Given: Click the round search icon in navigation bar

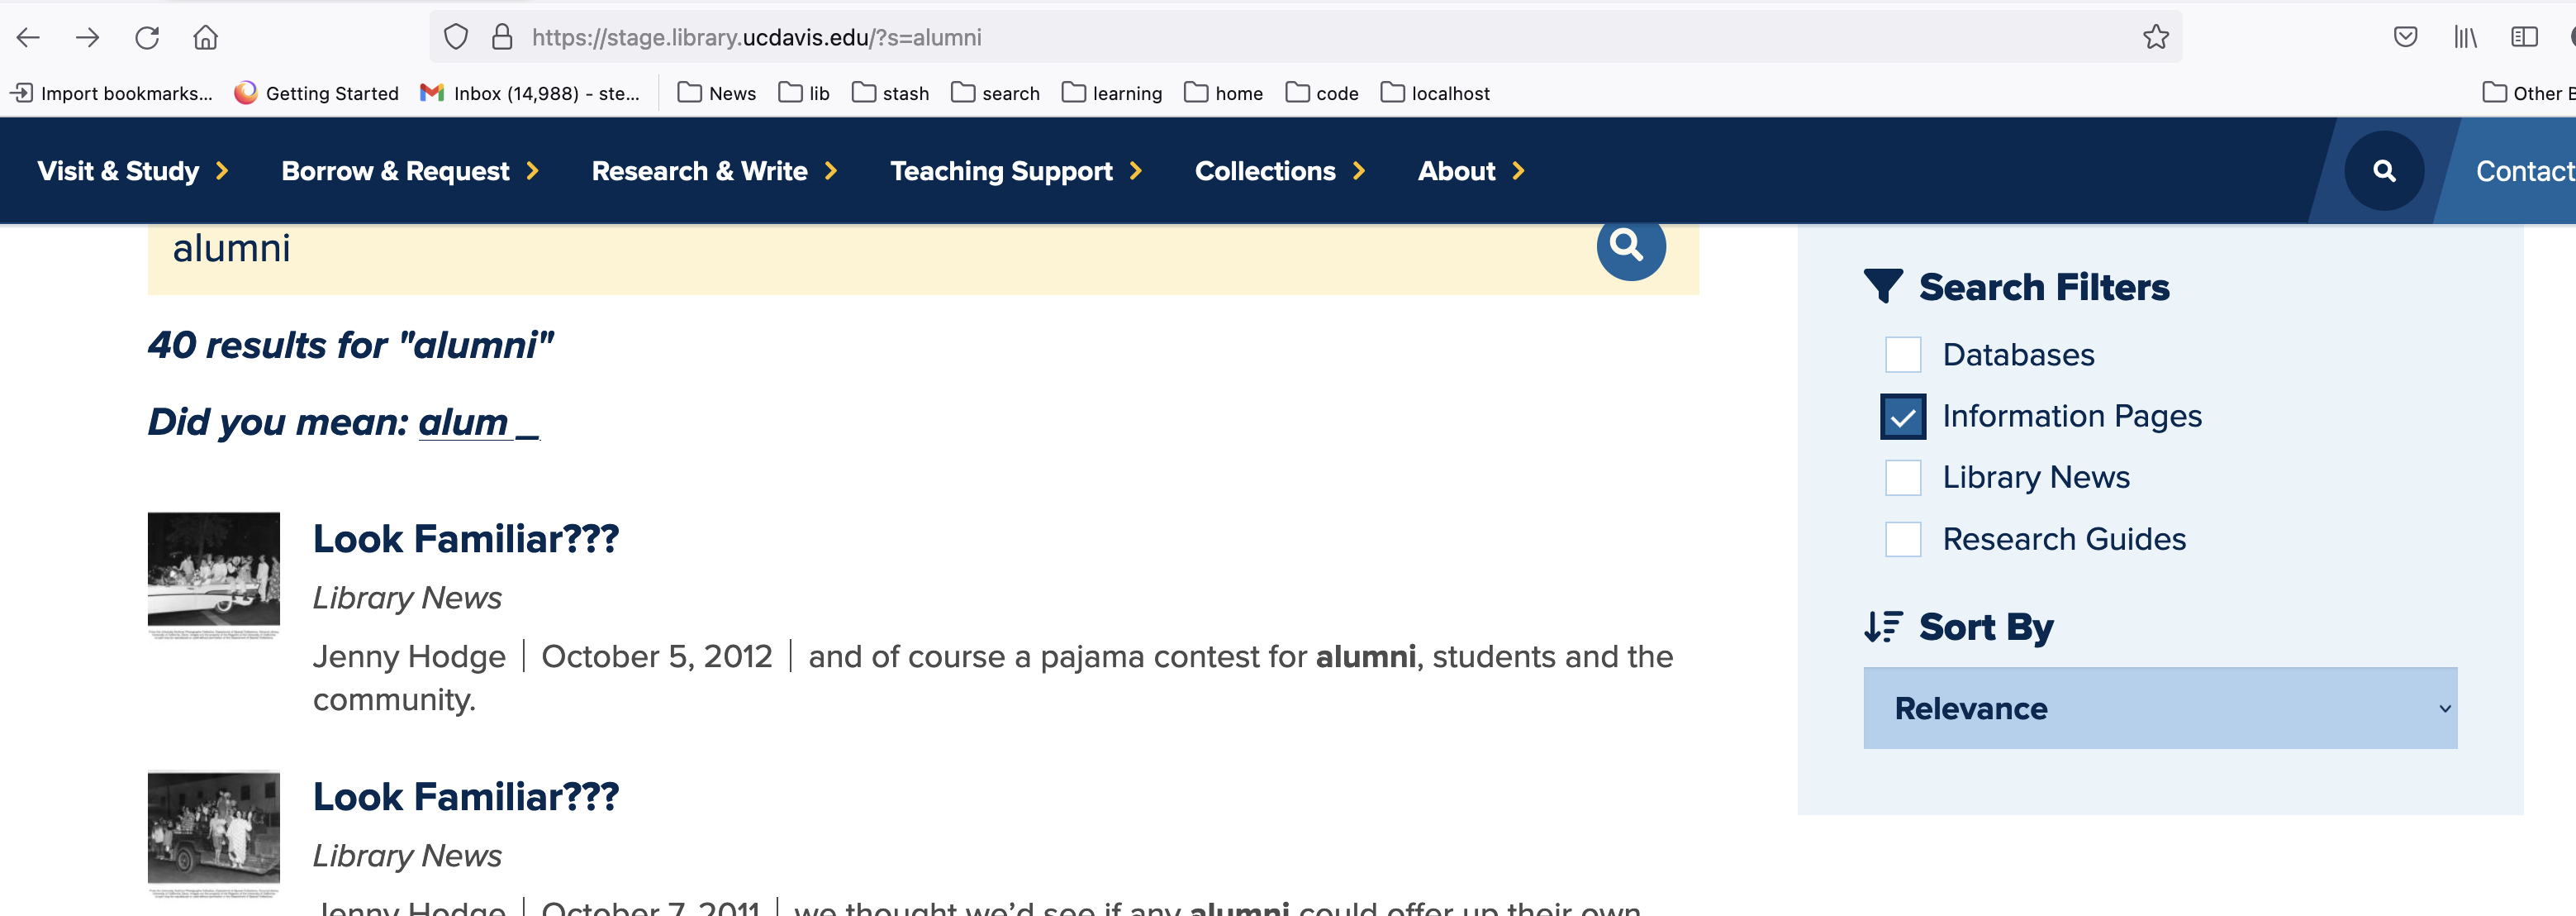Looking at the screenshot, I should click(x=2383, y=171).
